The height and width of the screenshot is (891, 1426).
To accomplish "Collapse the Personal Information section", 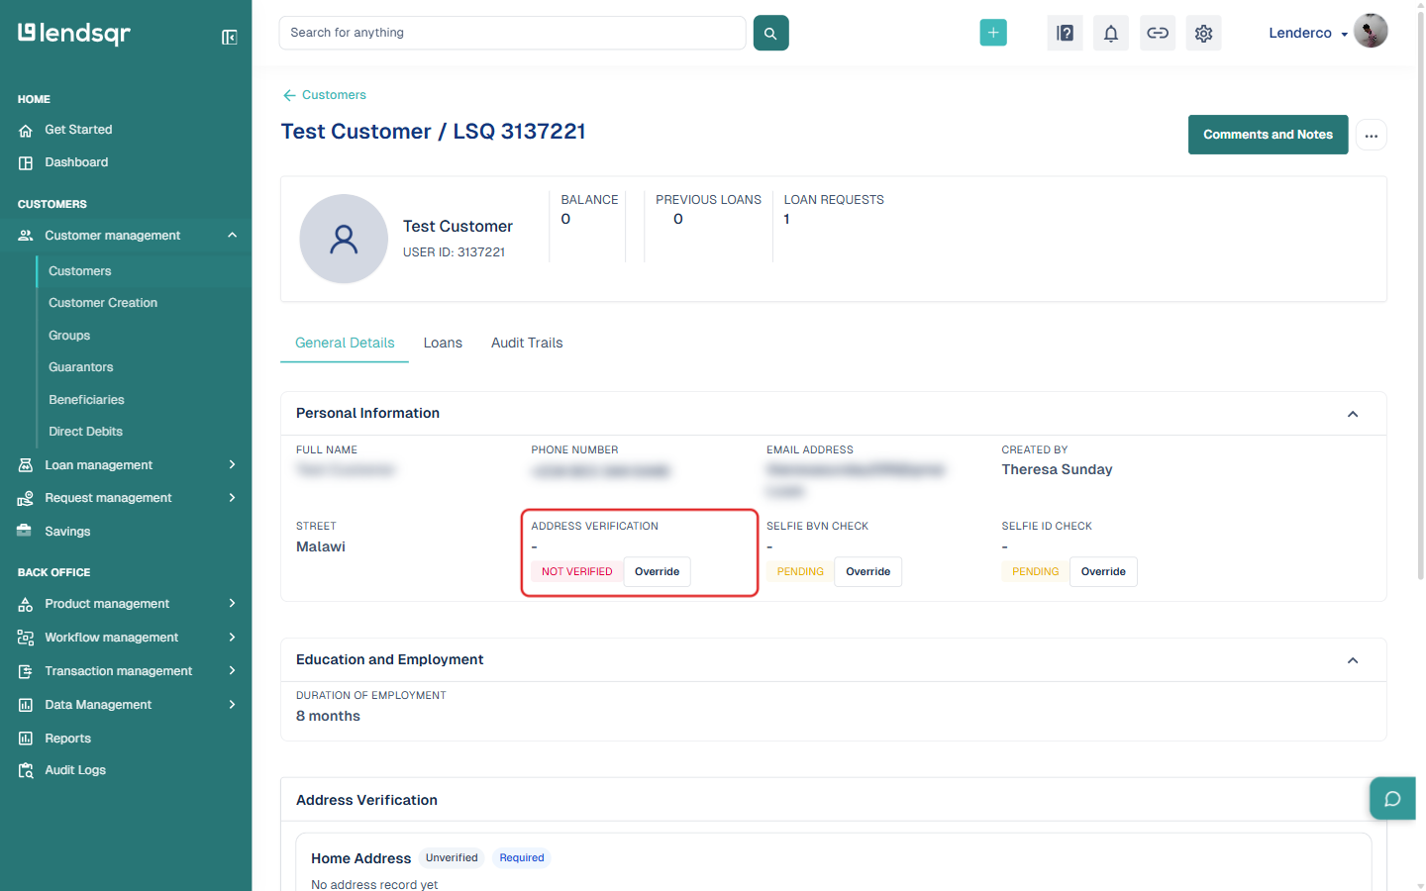I will (1353, 414).
